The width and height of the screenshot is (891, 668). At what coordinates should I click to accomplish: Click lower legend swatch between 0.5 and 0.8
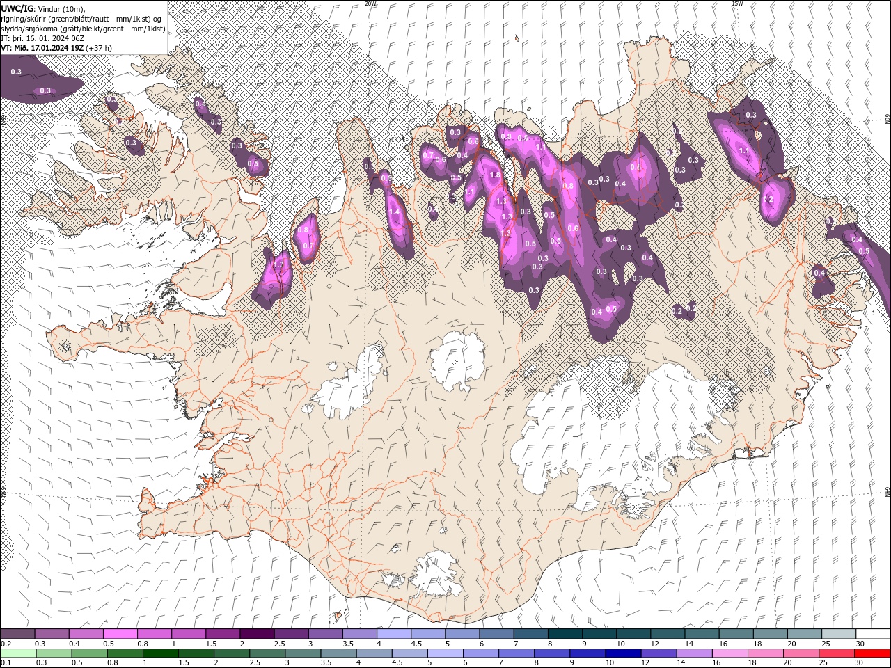(x=89, y=653)
